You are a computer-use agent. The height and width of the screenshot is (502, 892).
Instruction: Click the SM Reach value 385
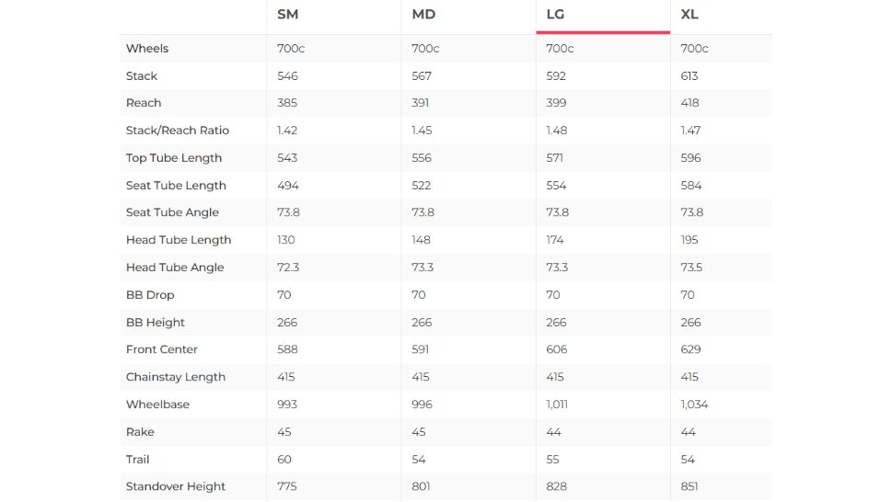pos(287,103)
